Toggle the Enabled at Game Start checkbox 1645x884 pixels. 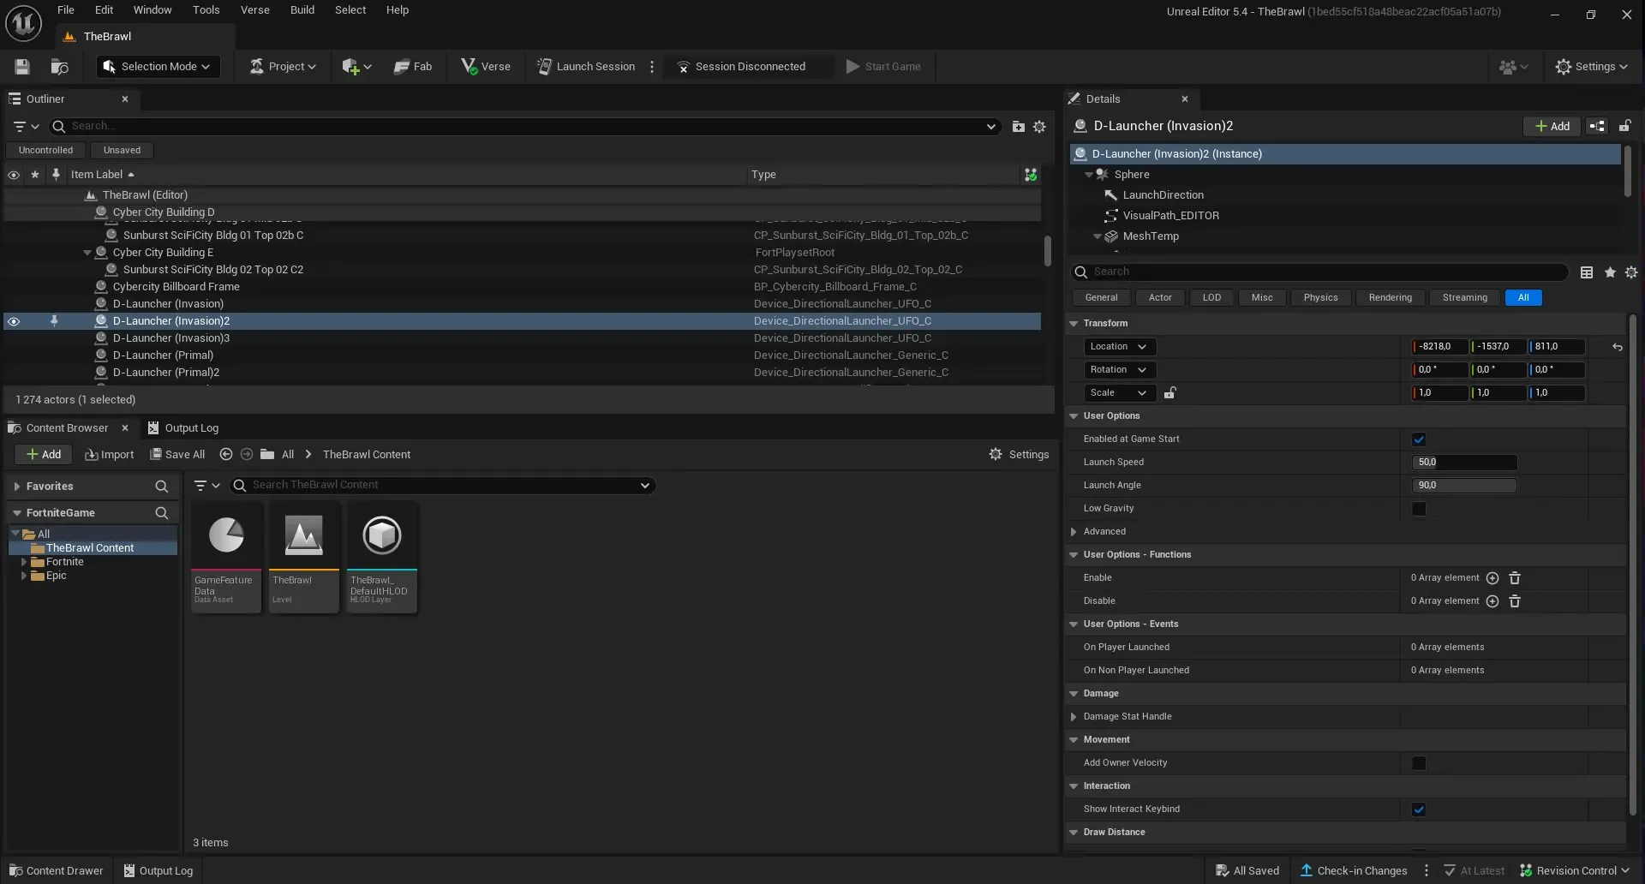pyautogui.click(x=1419, y=439)
